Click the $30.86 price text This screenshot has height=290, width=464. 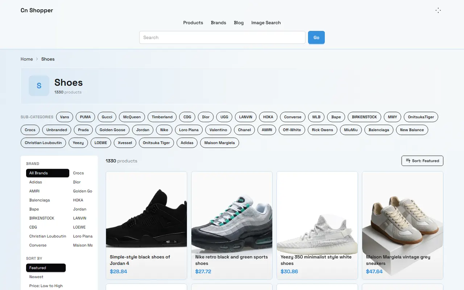[289, 272]
